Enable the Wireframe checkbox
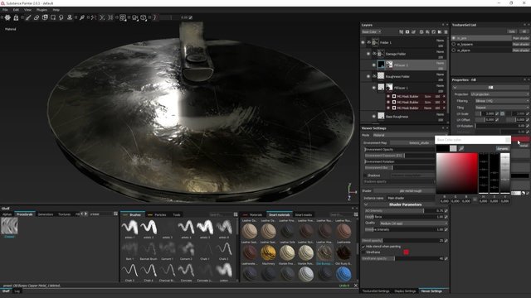Viewport: 531px width, 298px height. 363,252
